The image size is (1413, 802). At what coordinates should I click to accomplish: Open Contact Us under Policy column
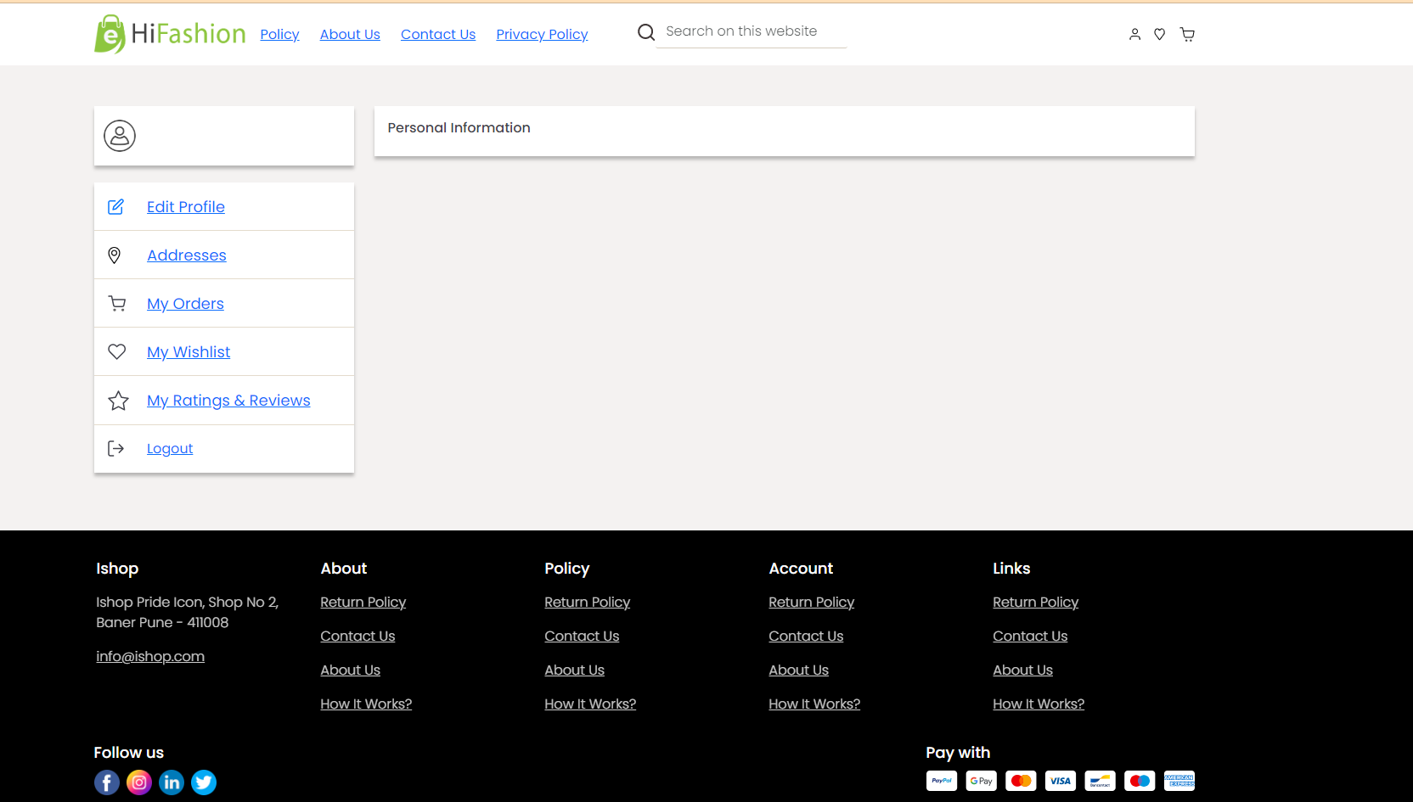pyautogui.click(x=582, y=636)
